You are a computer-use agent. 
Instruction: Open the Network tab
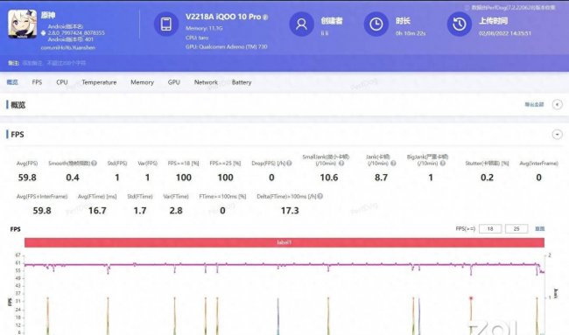pyautogui.click(x=206, y=82)
